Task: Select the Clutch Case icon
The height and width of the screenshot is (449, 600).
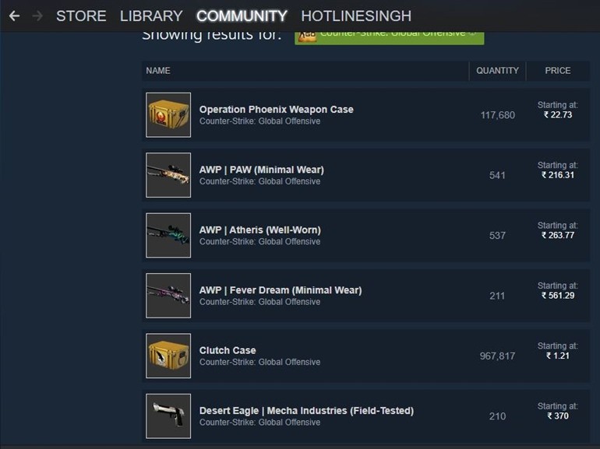Action: [168, 356]
